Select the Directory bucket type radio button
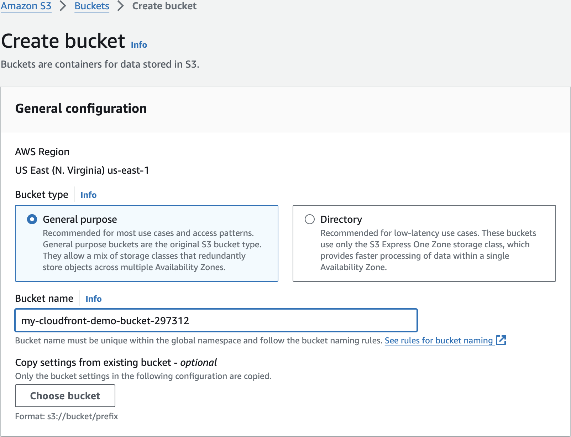This screenshot has height=437, width=571. pos(310,219)
